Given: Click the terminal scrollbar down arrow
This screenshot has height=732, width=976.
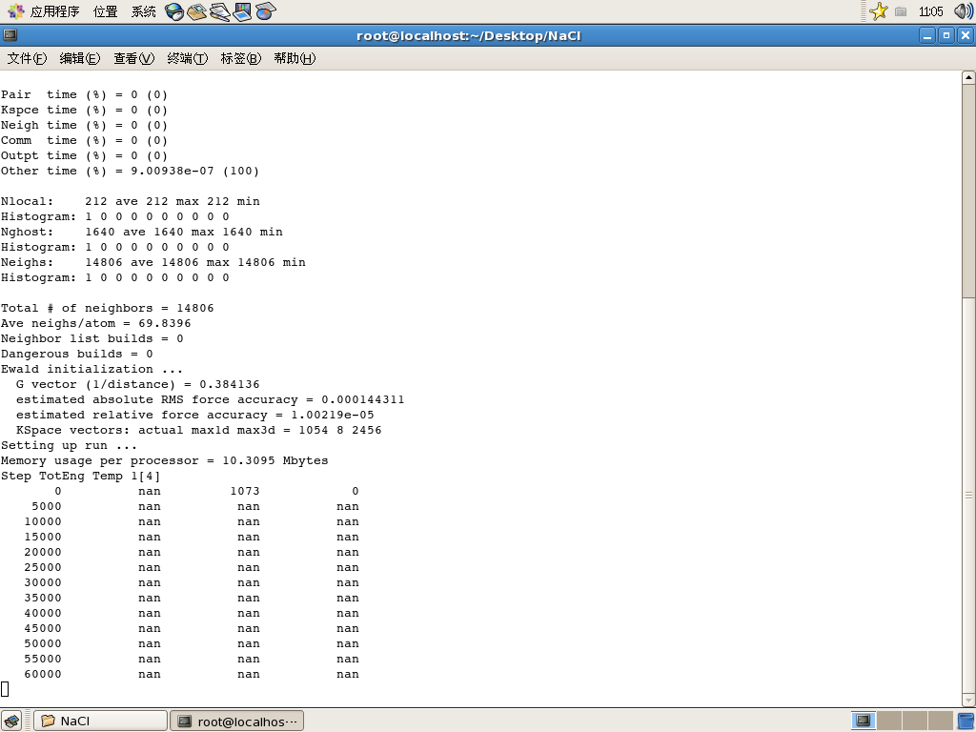Looking at the screenshot, I should tap(968, 701).
